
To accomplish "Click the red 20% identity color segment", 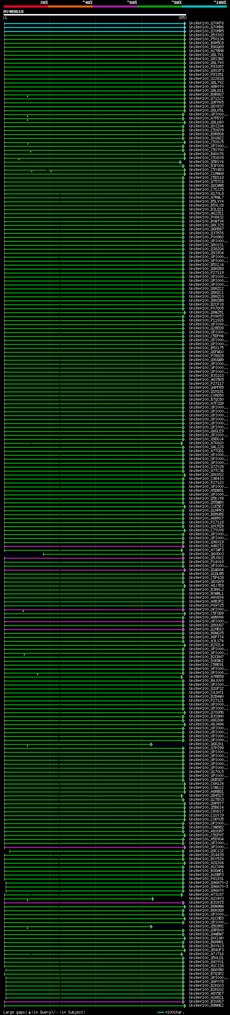I will pos(26,6).
